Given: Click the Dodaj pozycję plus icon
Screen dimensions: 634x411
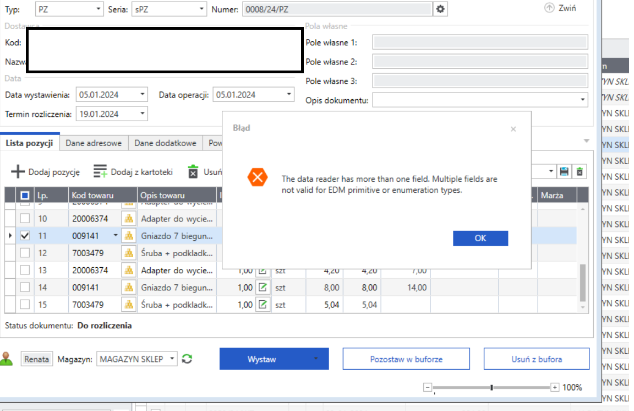Looking at the screenshot, I should (18, 172).
